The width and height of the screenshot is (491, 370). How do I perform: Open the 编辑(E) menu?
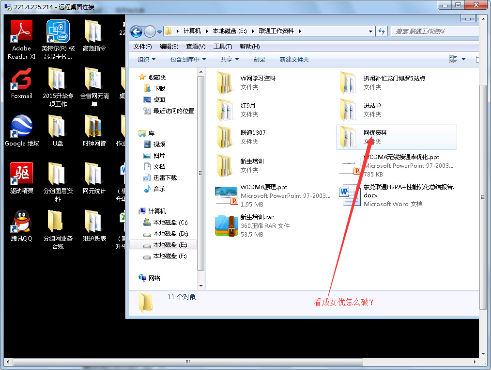pyautogui.click(x=169, y=47)
